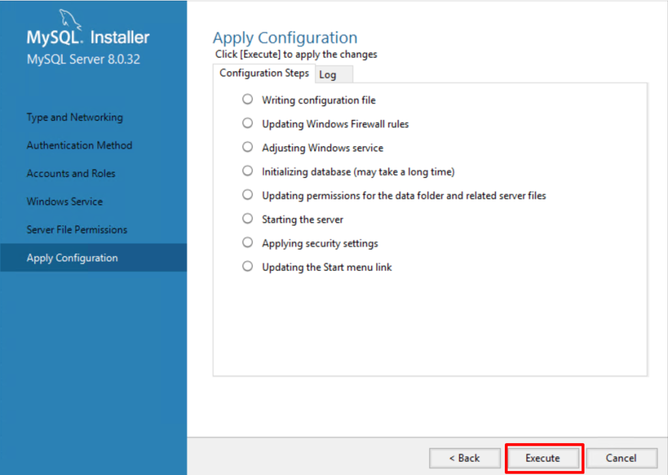
Task: Click the Execute button
Action: click(542, 458)
